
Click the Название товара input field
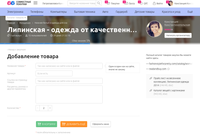click(x=69, y=66)
